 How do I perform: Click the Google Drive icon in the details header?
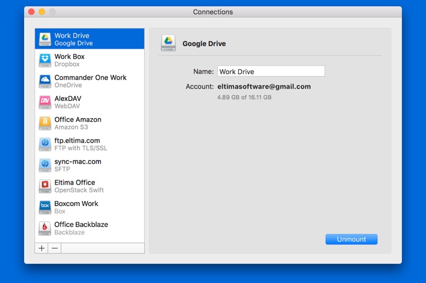point(168,43)
